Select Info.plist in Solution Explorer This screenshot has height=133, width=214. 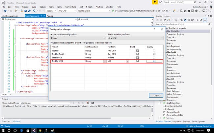pos(170,109)
